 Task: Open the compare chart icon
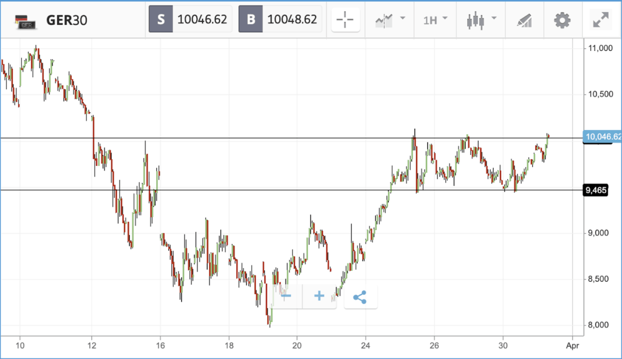click(384, 20)
